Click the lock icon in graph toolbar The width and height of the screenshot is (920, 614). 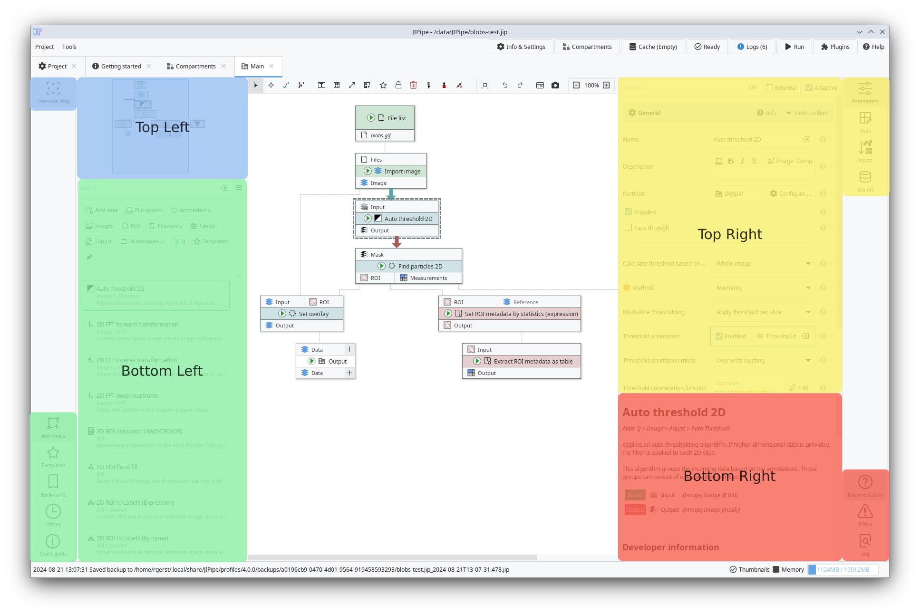pyautogui.click(x=398, y=85)
